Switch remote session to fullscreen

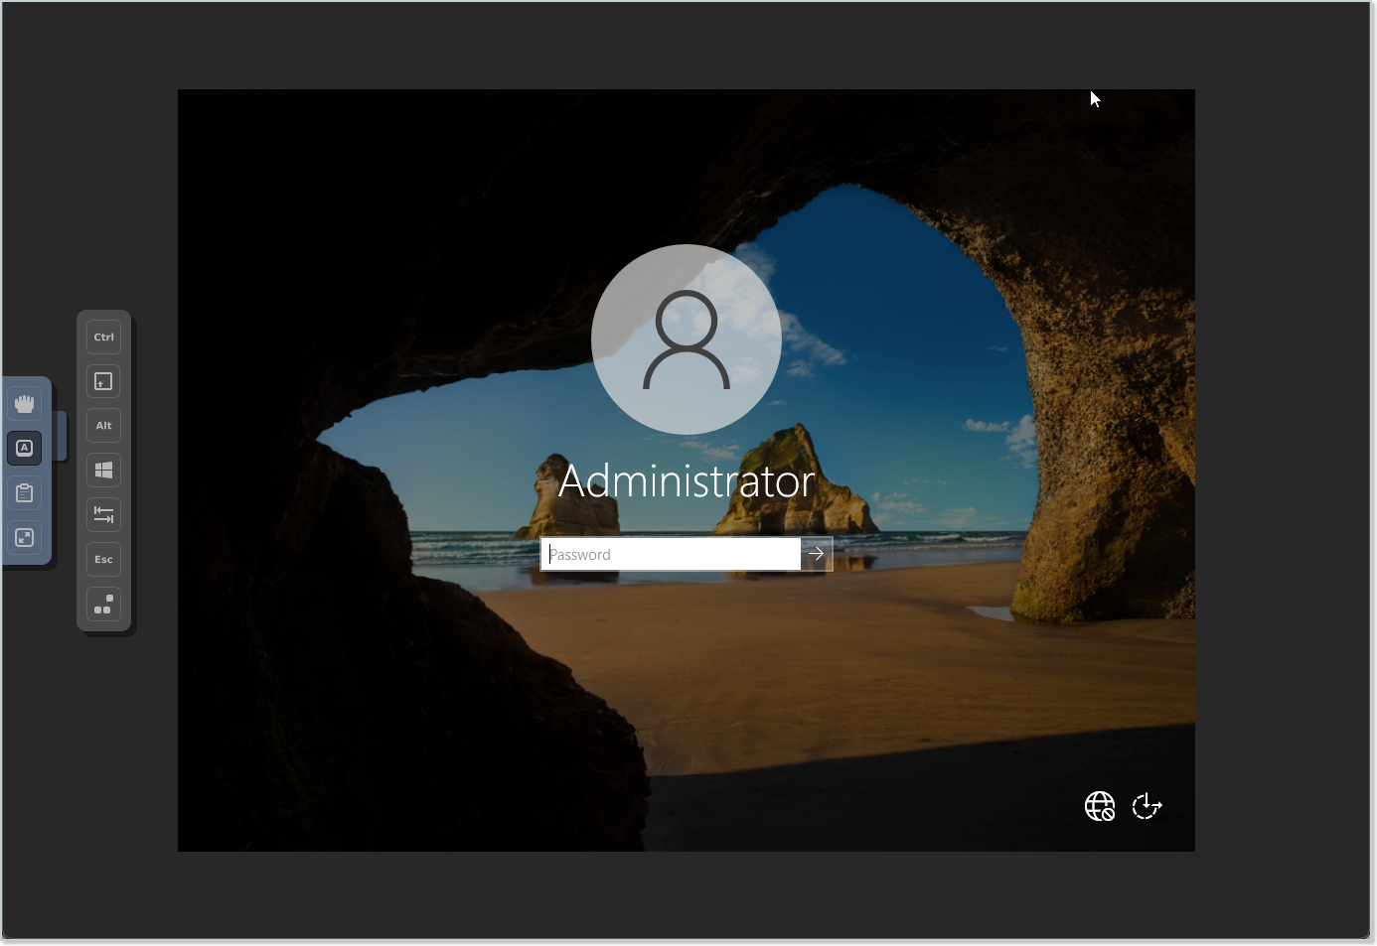point(25,538)
